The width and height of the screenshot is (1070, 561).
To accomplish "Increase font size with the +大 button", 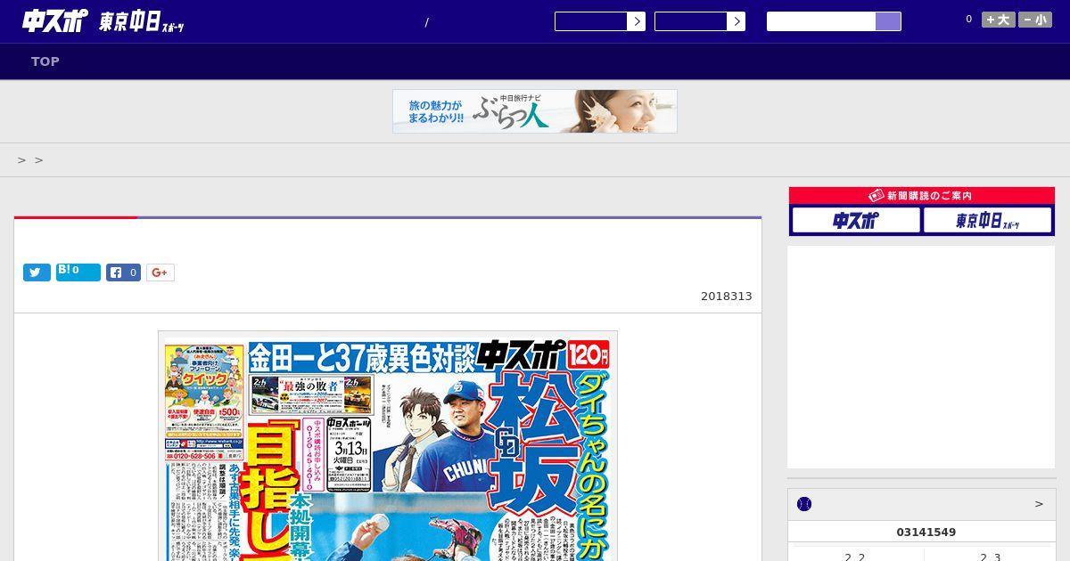I will click(999, 20).
